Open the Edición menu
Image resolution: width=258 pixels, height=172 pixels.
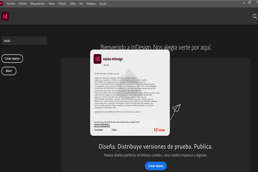pos(23,4)
